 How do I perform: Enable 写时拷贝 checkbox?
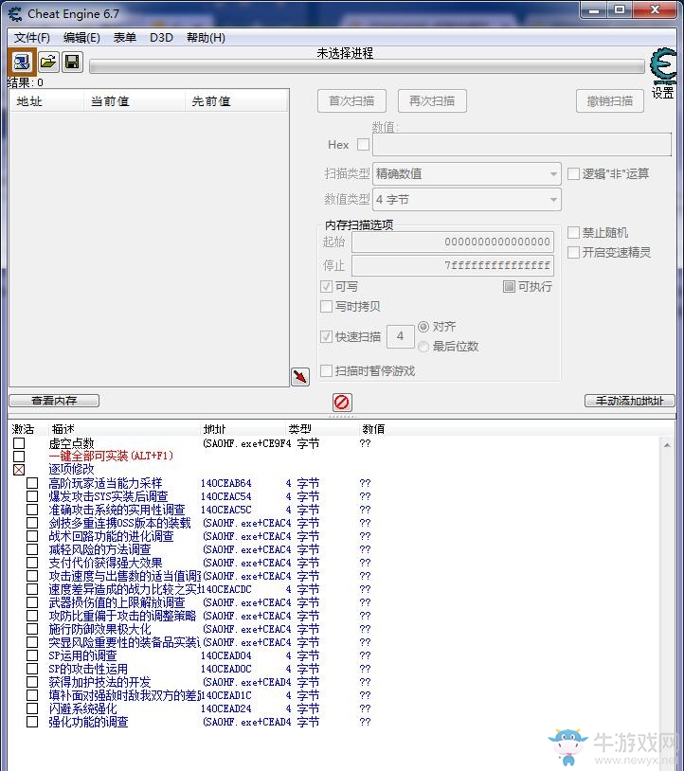pyautogui.click(x=326, y=306)
